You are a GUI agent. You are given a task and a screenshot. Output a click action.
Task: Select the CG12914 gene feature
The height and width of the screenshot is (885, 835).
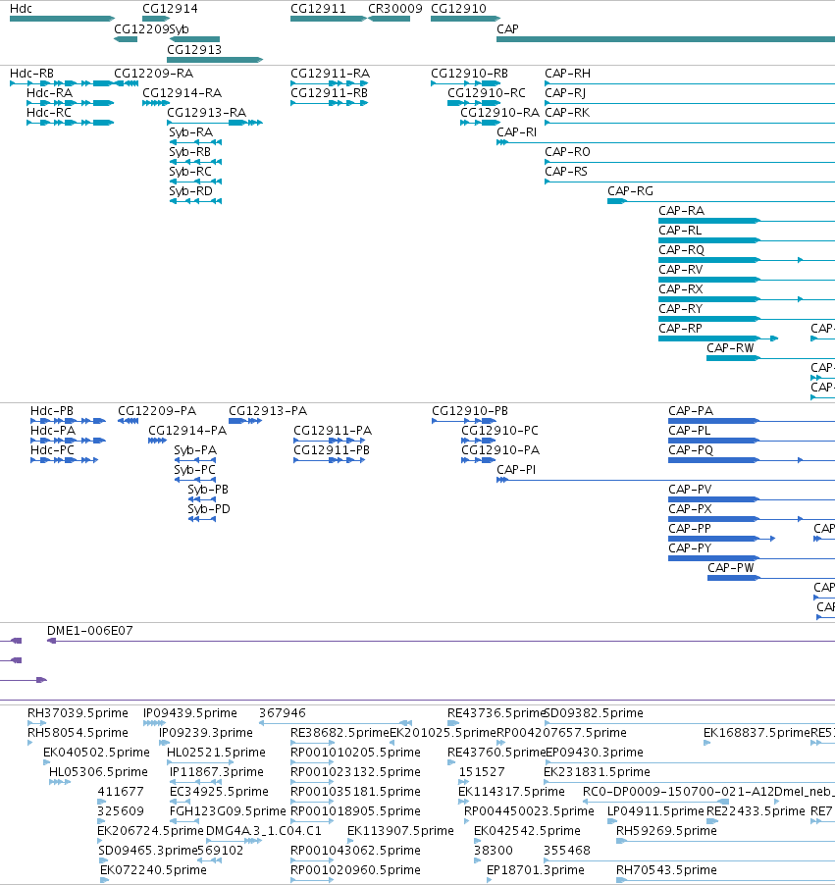pos(156,19)
